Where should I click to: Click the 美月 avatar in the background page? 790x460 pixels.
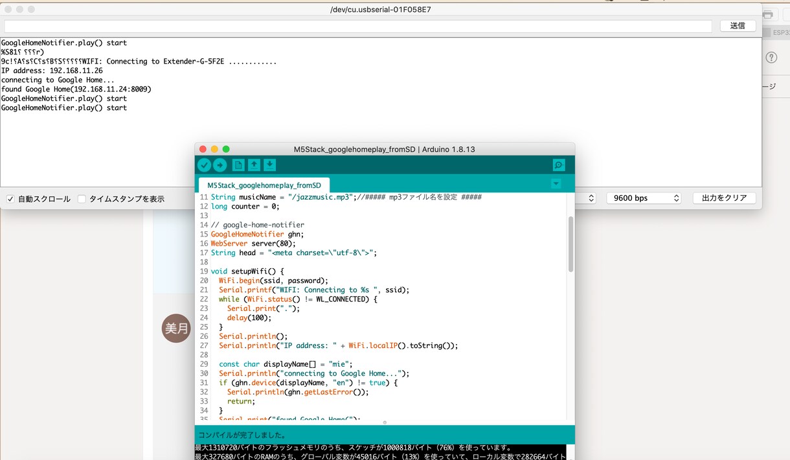click(x=176, y=328)
